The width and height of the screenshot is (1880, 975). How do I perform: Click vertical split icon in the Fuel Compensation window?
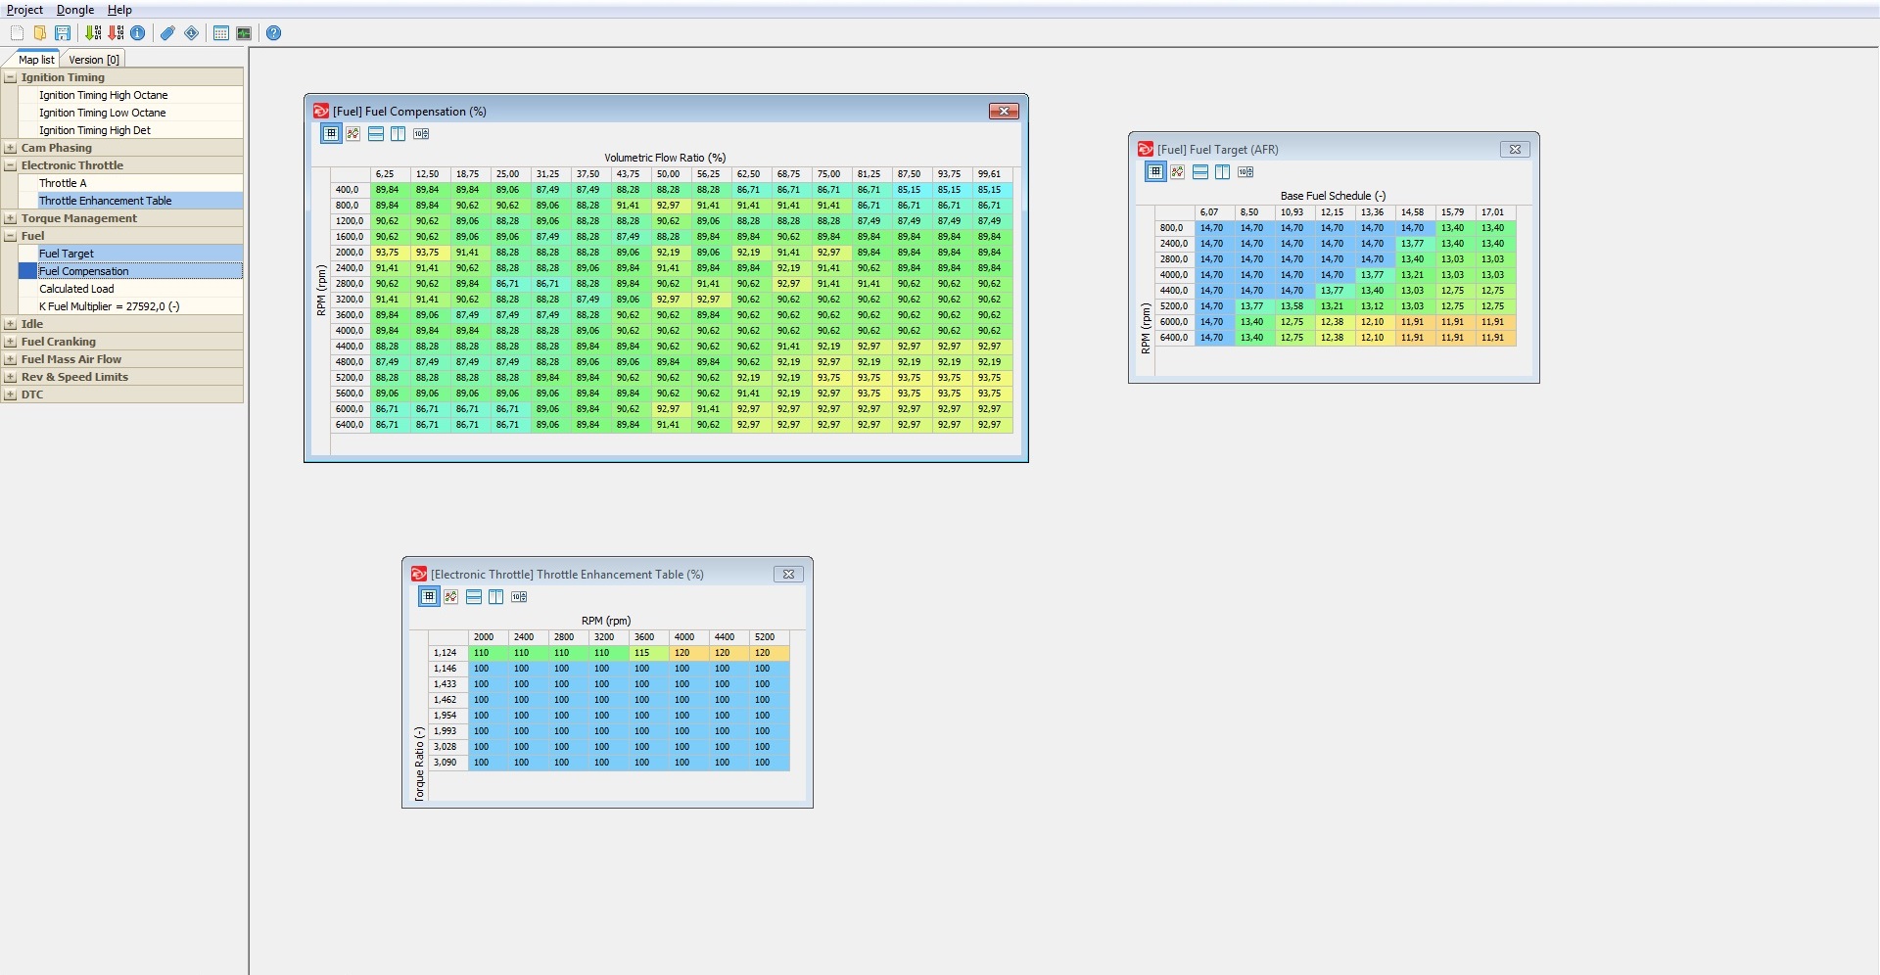[399, 133]
